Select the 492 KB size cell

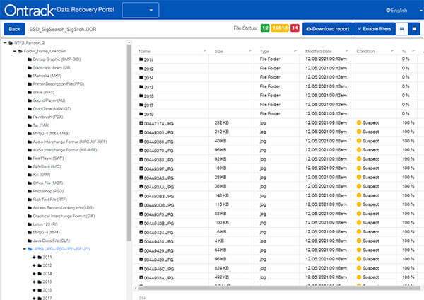pos(221,277)
